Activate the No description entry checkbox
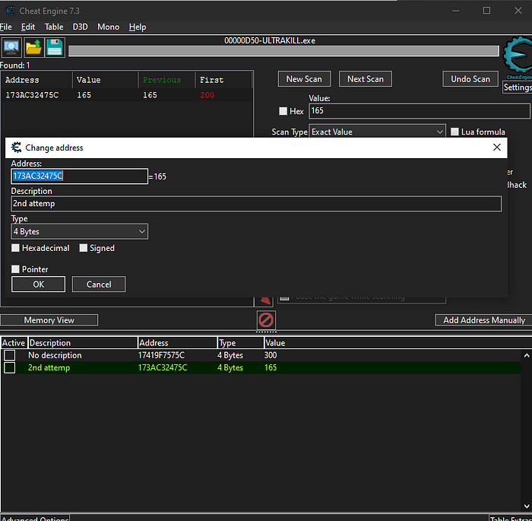 9,355
